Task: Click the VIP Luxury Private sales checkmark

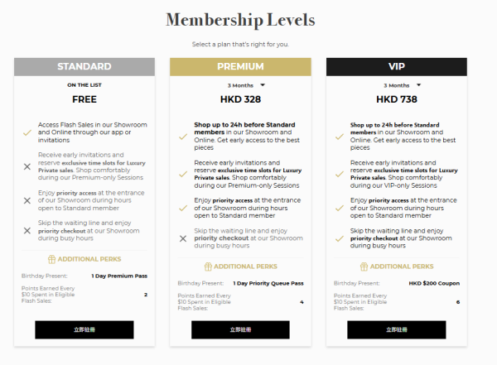Action: 340,170
